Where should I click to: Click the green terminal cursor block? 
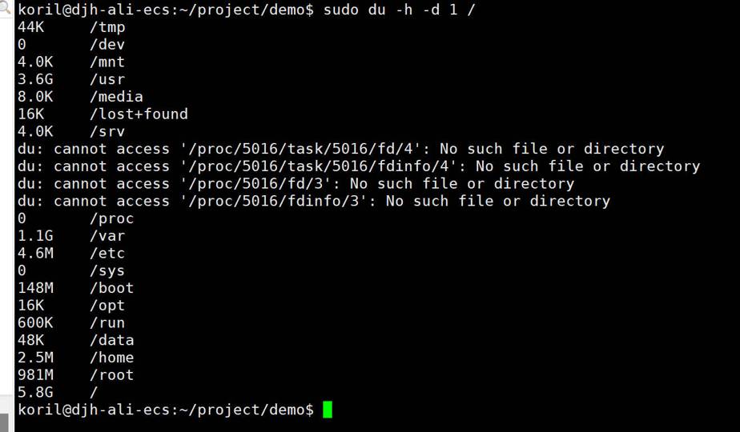click(327, 410)
